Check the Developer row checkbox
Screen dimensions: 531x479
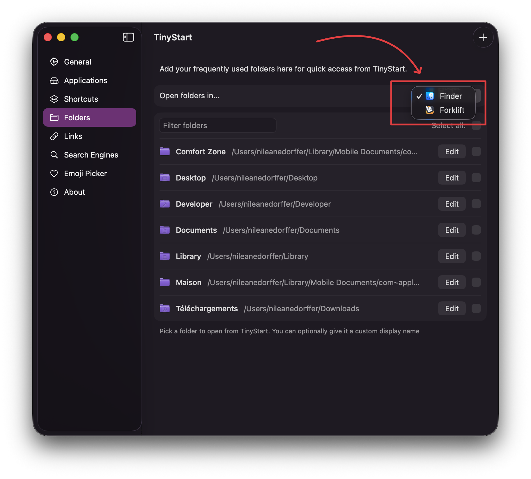[476, 204]
